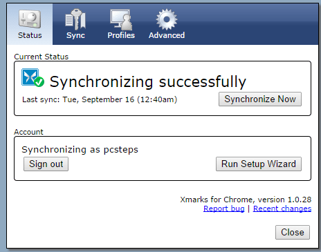Start syncing with Synchronize Now button
The height and width of the screenshot is (252, 321).
pyautogui.click(x=260, y=99)
